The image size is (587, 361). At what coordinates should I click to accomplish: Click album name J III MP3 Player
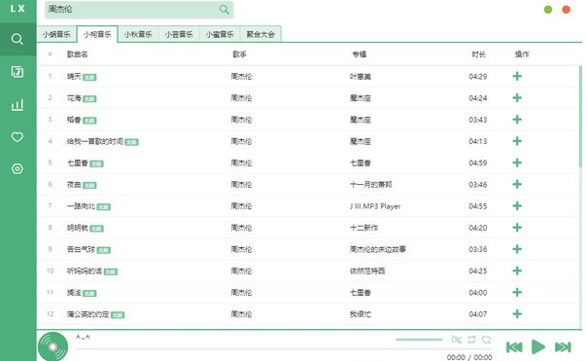pos(375,206)
